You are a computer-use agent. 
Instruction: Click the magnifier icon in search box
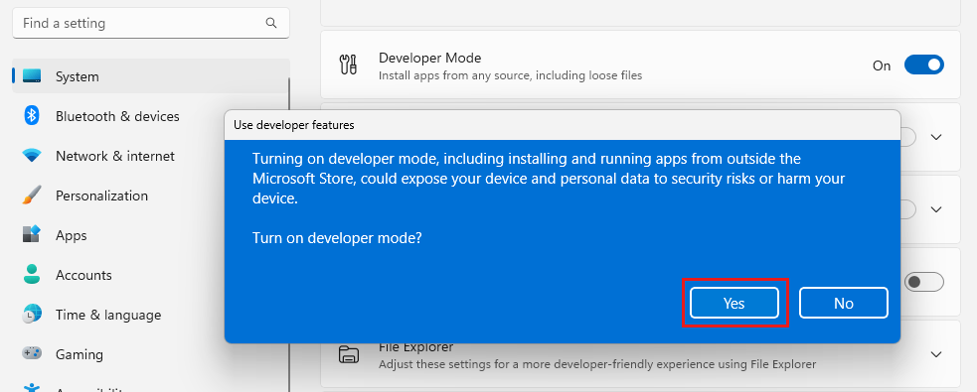pos(271,23)
